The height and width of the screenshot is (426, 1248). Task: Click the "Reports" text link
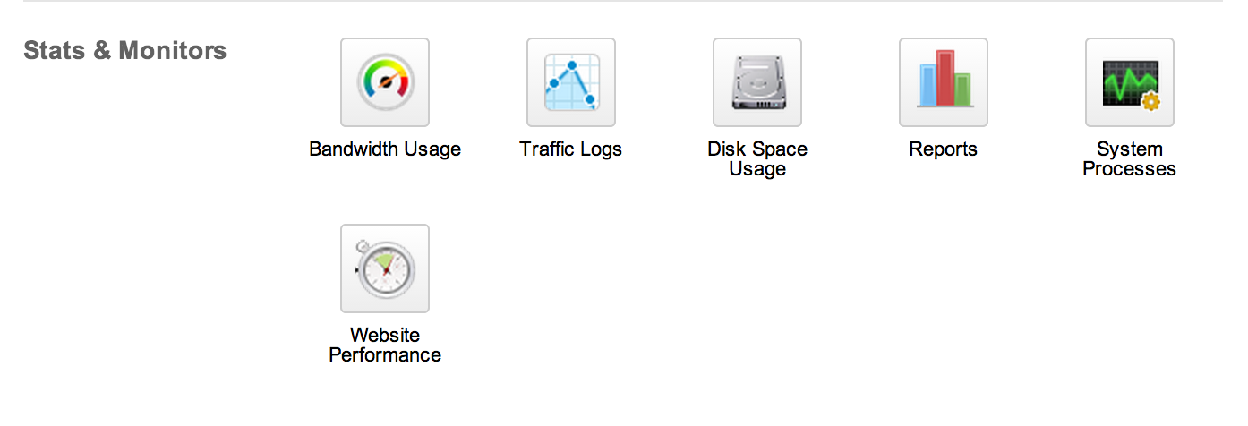coord(944,149)
